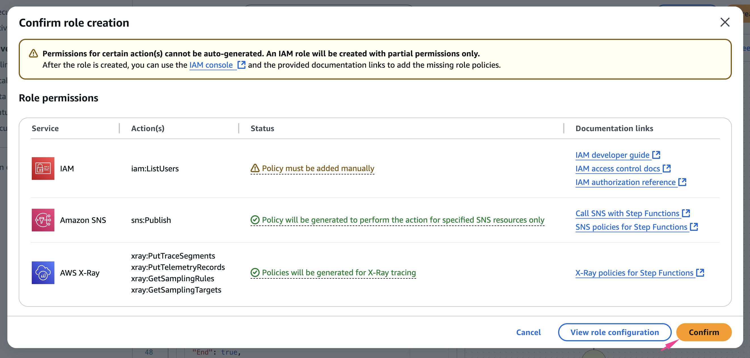Open the SNS policies for Step Functions link
Viewport: 750px width, 358px height.
pos(631,227)
